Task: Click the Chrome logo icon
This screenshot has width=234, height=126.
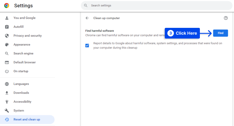Action: 6,6
